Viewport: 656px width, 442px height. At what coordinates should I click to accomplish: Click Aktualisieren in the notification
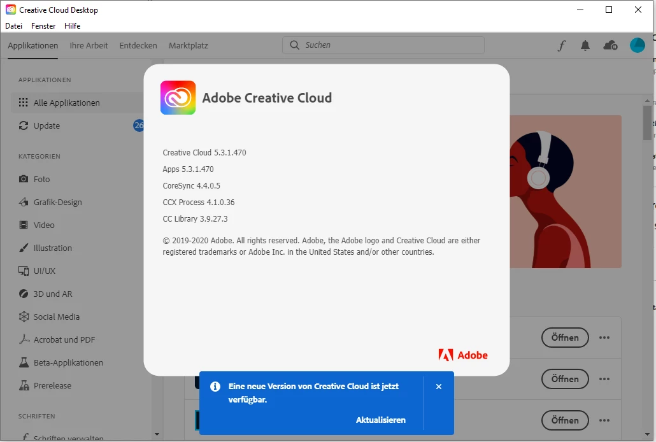click(381, 420)
